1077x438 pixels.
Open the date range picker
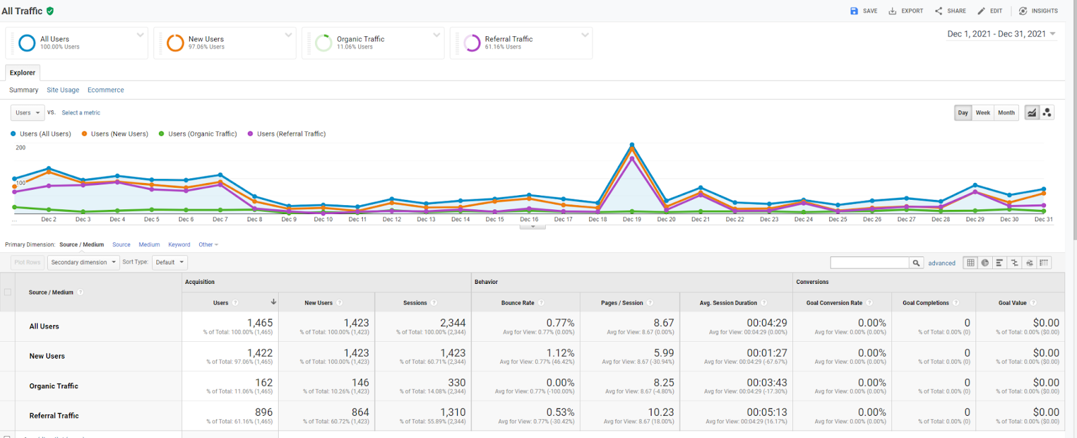click(1001, 34)
